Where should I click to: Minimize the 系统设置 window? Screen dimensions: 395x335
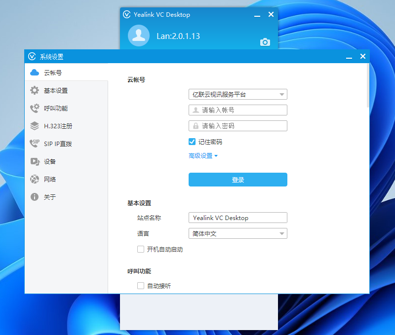click(x=349, y=57)
